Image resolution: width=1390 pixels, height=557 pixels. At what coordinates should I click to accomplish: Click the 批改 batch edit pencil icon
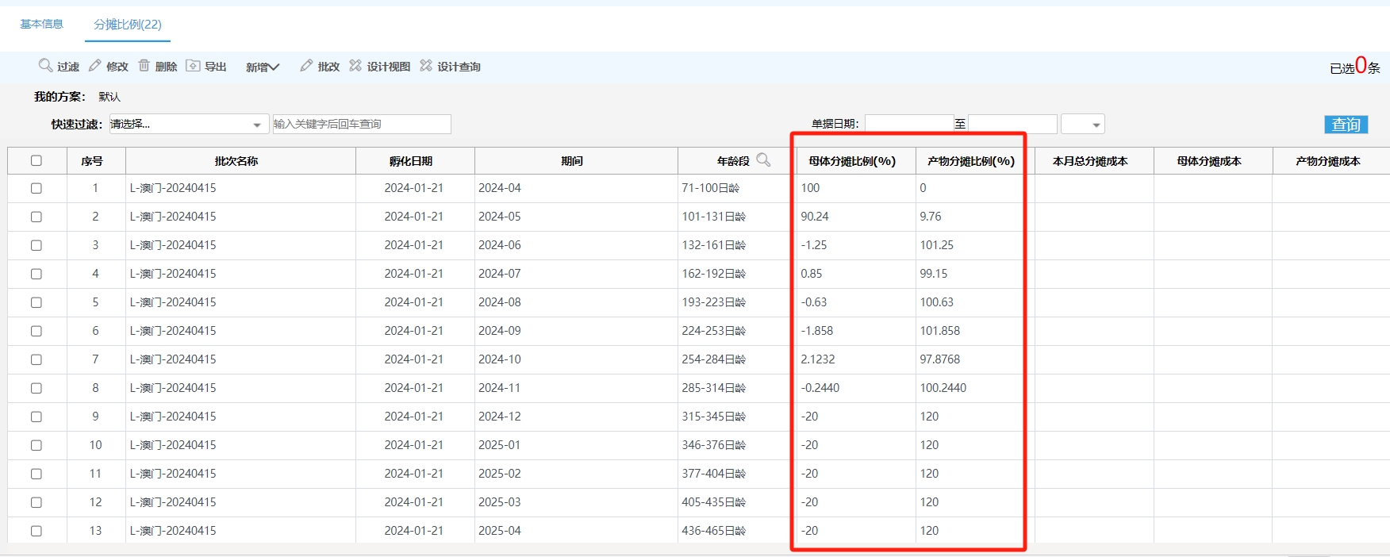click(306, 66)
